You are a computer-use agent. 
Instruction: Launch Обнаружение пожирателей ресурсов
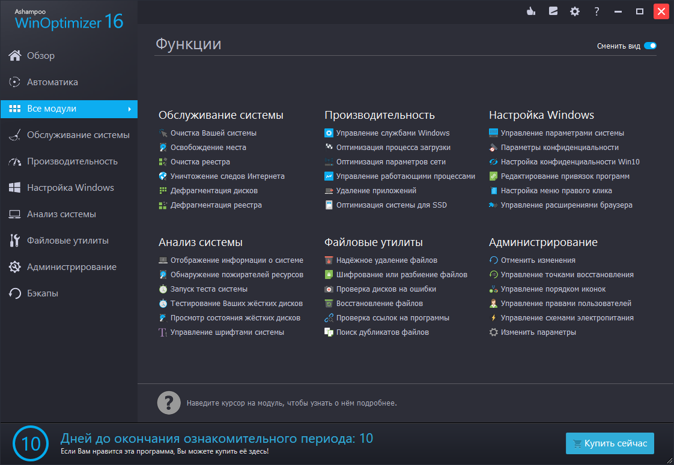point(237,275)
